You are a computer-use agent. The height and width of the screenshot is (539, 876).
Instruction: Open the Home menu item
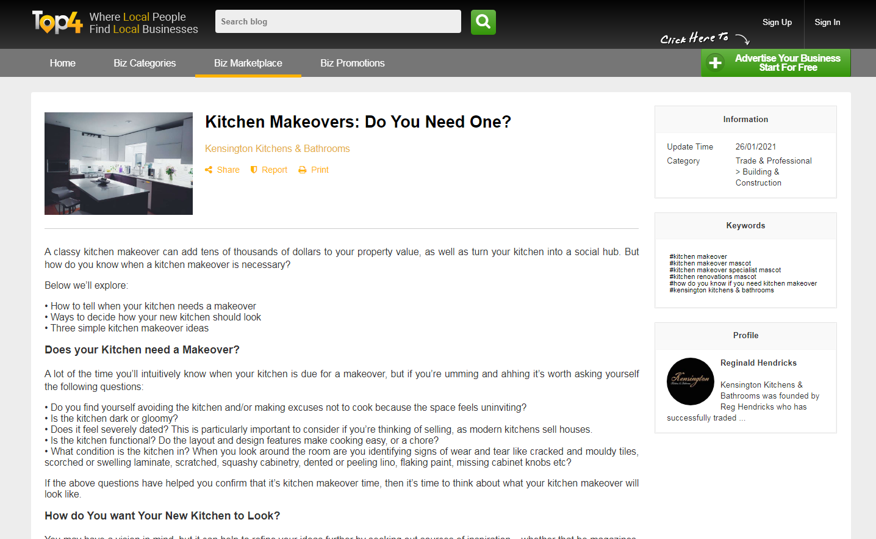pos(63,63)
